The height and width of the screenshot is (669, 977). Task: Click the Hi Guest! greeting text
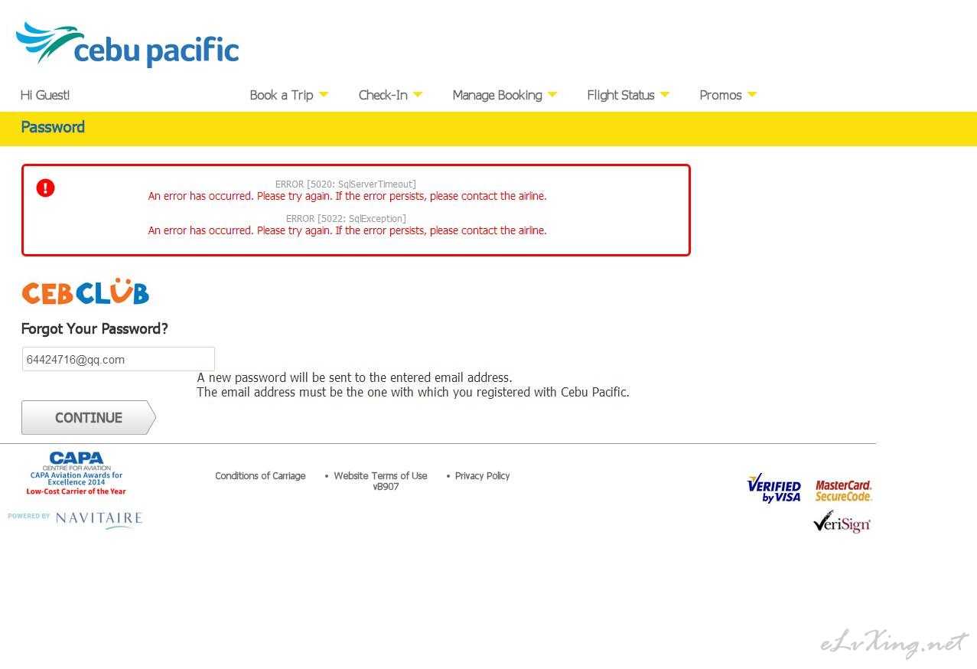click(45, 95)
